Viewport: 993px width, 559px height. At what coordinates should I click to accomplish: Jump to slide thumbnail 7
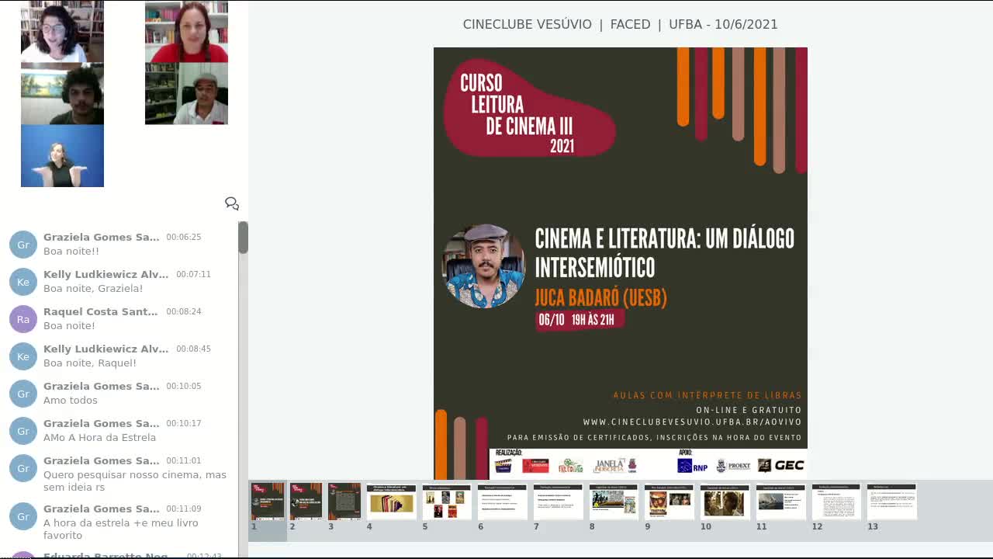tap(558, 502)
